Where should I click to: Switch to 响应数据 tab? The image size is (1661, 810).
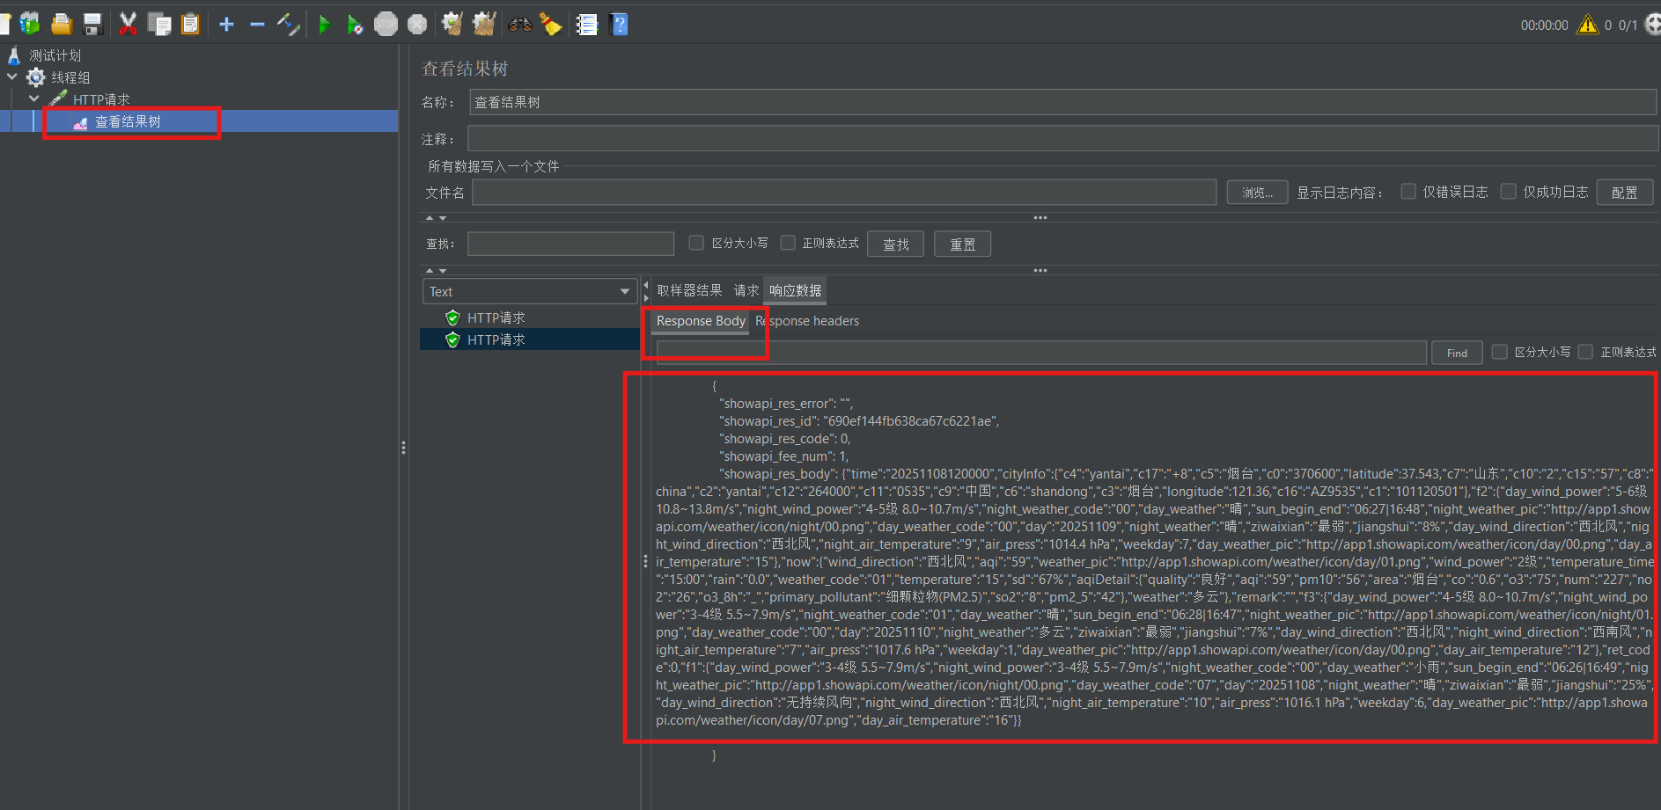click(x=795, y=291)
